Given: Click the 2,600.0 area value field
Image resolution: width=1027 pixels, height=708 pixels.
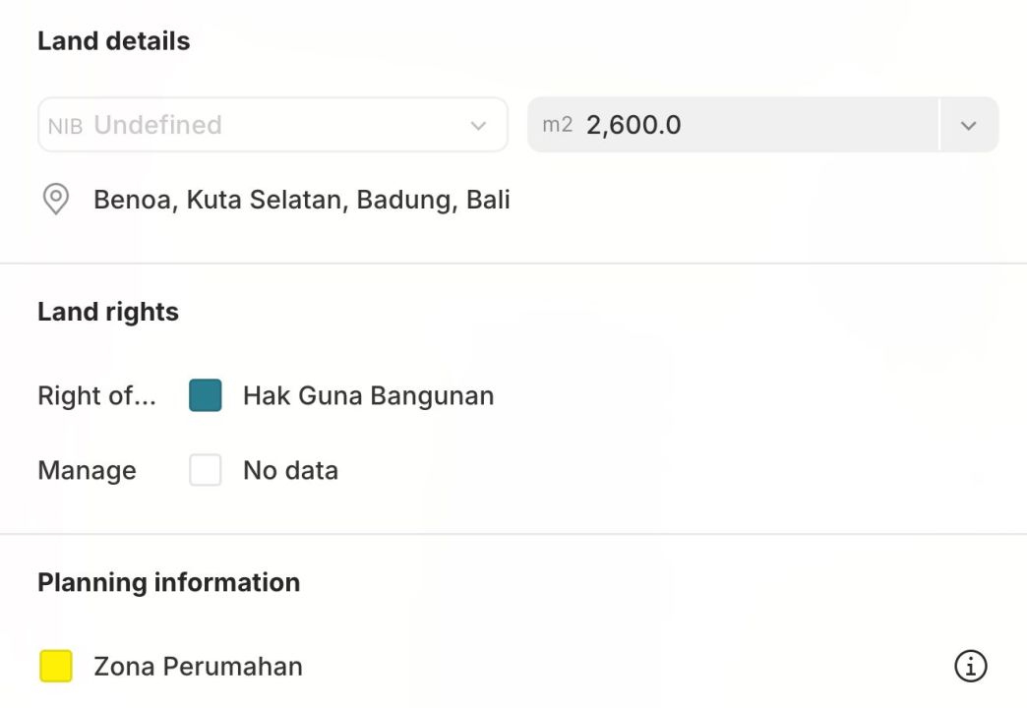Looking at the screenshot, I should click(x=634, y=125).
